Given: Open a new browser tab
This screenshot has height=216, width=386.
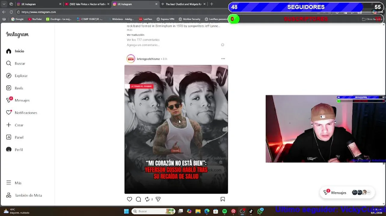Looking at the screenshot, I should 212,4.
